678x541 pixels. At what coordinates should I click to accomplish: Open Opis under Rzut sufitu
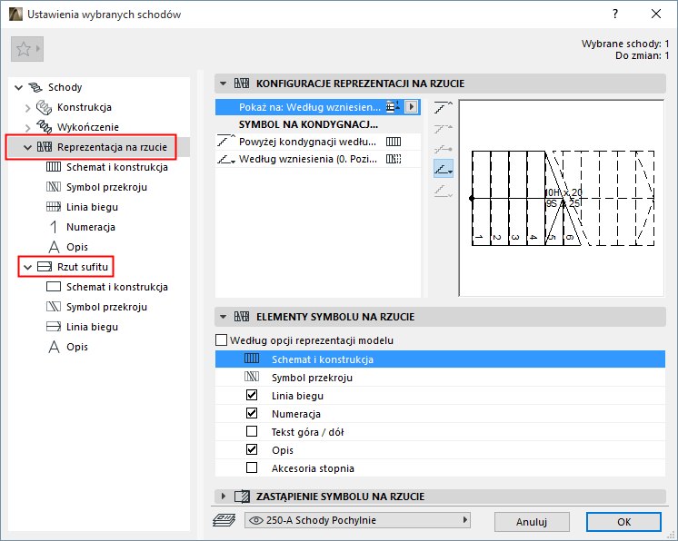coord(77,347)
